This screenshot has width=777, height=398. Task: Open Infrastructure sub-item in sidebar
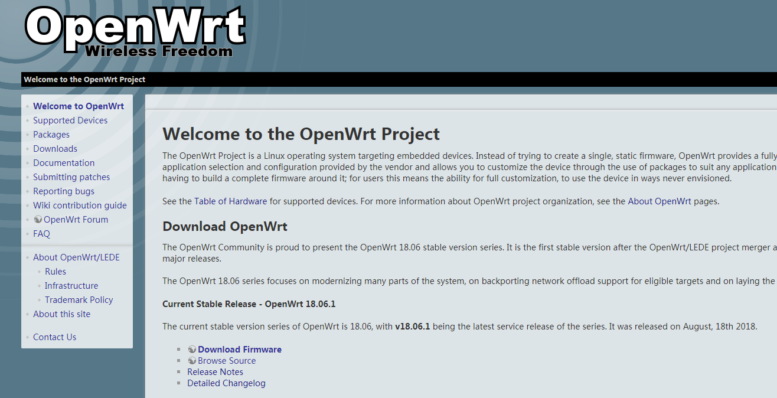click(x=71, y=286)
